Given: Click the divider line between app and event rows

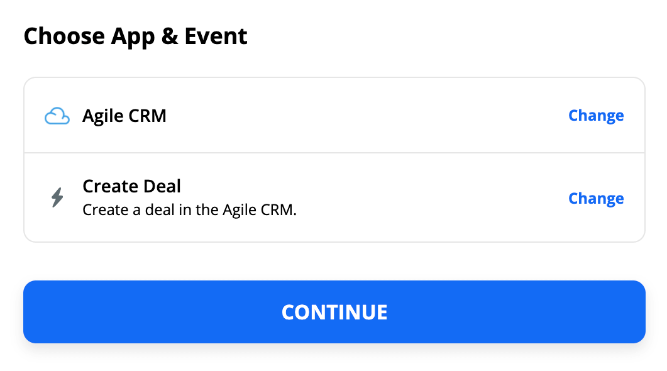Looking at the screenshot, I should point(334,153).
